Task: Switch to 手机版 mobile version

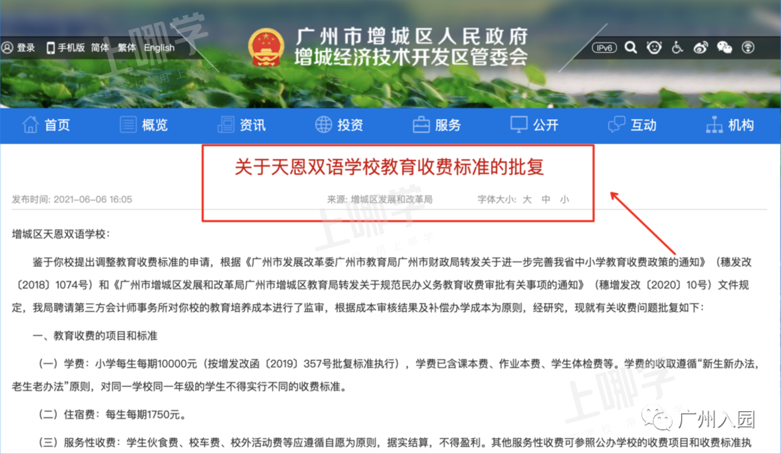Action: (x=65, y=48)
